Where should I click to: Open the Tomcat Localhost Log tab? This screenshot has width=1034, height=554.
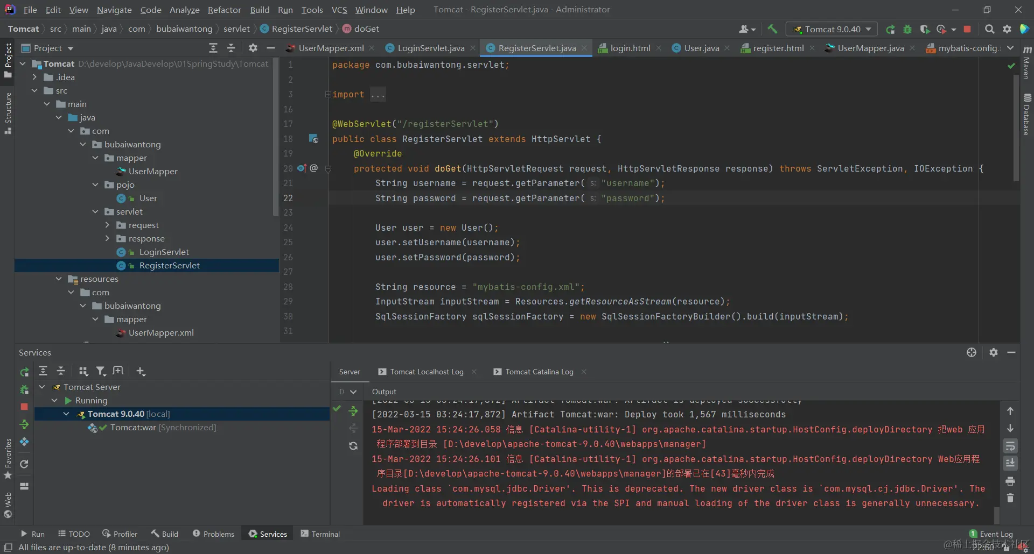[x=427, y=372]
